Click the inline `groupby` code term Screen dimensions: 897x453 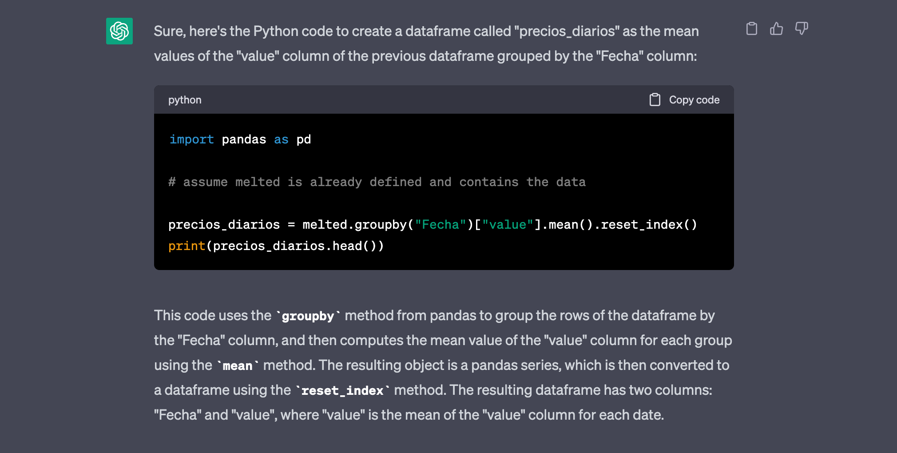308,316
